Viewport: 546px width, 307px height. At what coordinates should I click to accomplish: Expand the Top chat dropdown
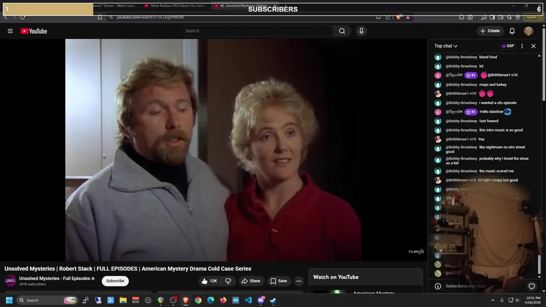(x=446, y=46)
